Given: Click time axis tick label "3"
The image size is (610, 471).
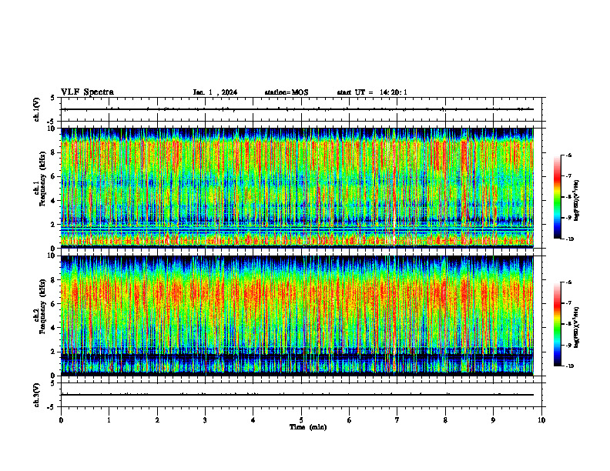Looking at the screenshot, I should pos(205,420).
